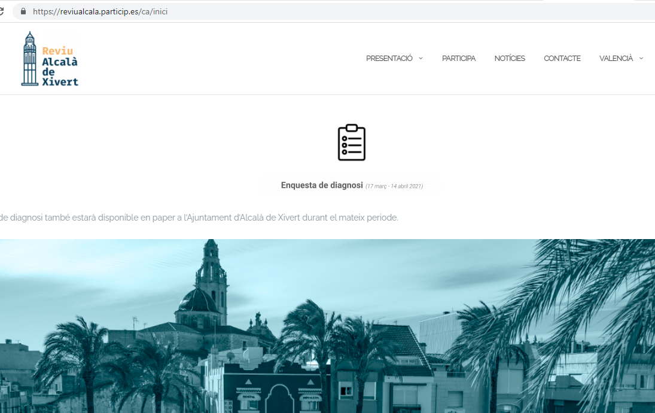Open the NOTÍCIES section
Image resolution: width=655 pixels, height=413 pixels.
(x=510, y=59)
